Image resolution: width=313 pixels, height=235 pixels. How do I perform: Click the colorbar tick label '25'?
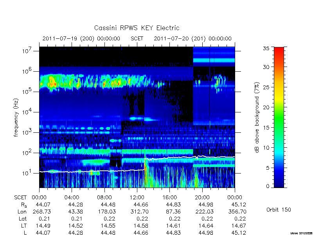(266, 87)
